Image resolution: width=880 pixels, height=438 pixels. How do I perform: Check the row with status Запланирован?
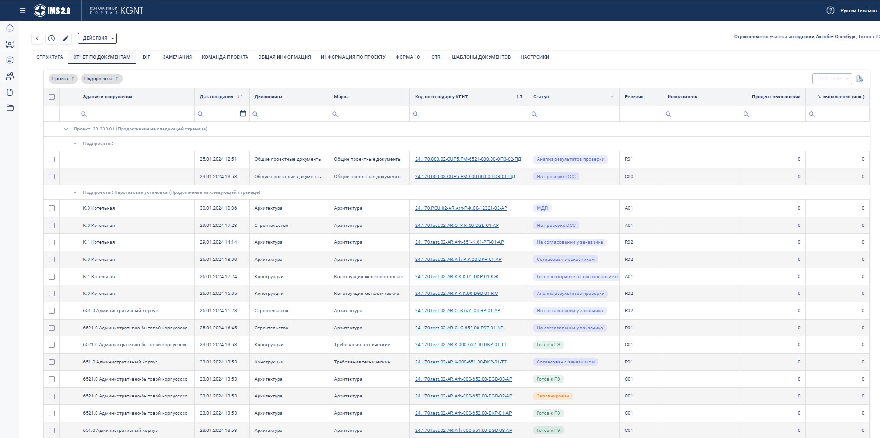tap(52, 397)
